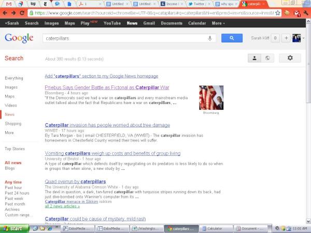Open the Gmail checker extension icon
Image resolution: width=311 pixels, height=233 pixels.
point(296,13)
